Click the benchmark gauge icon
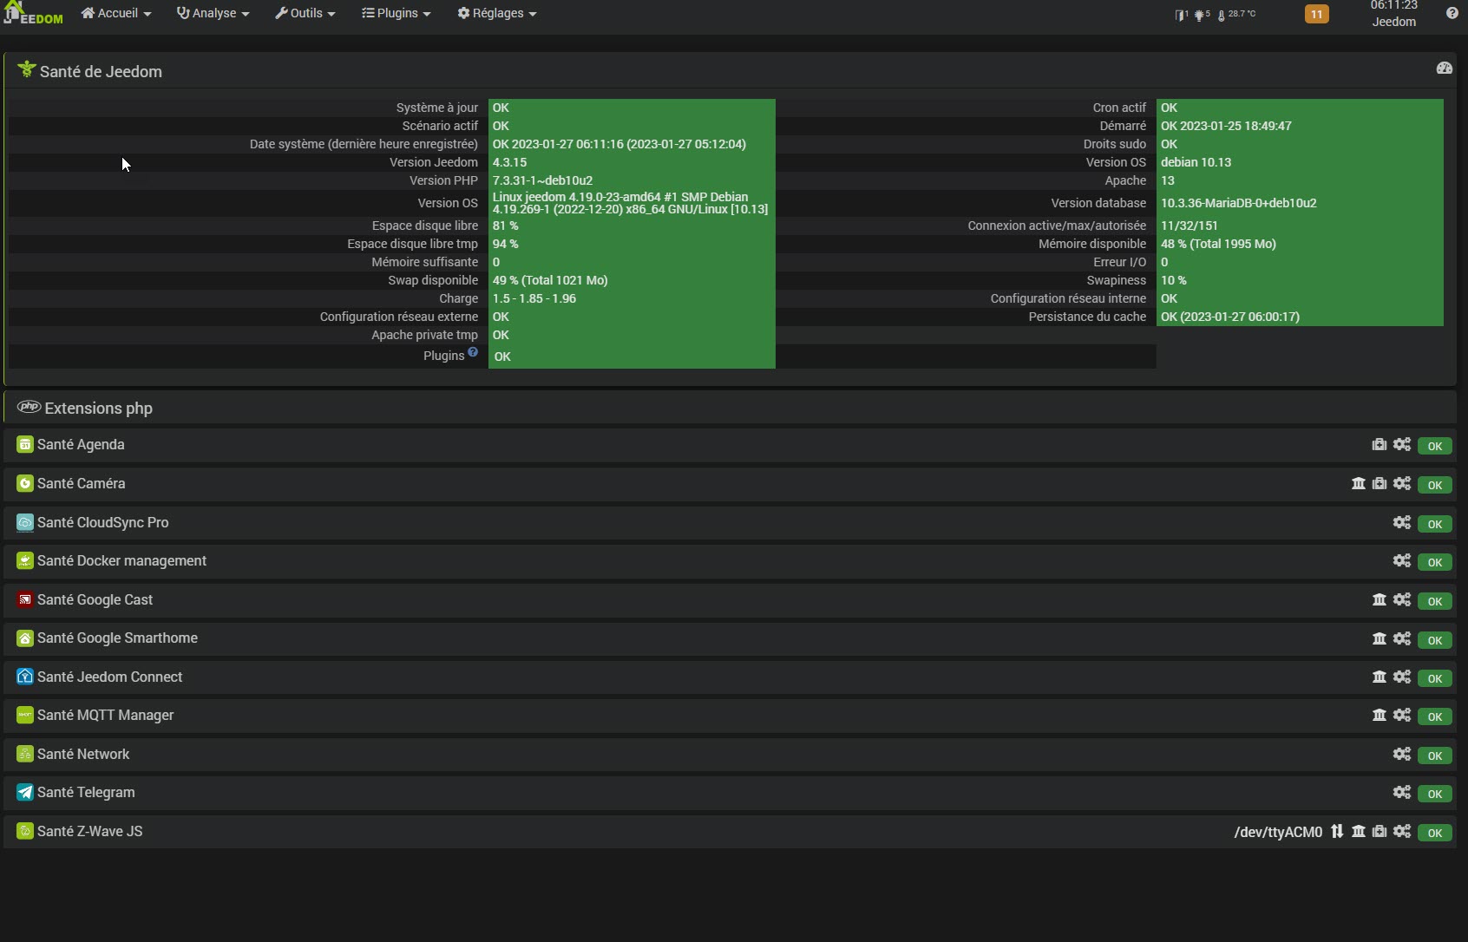 1444,69
